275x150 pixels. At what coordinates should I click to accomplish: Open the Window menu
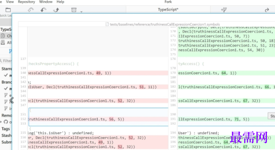coord(46,2)
